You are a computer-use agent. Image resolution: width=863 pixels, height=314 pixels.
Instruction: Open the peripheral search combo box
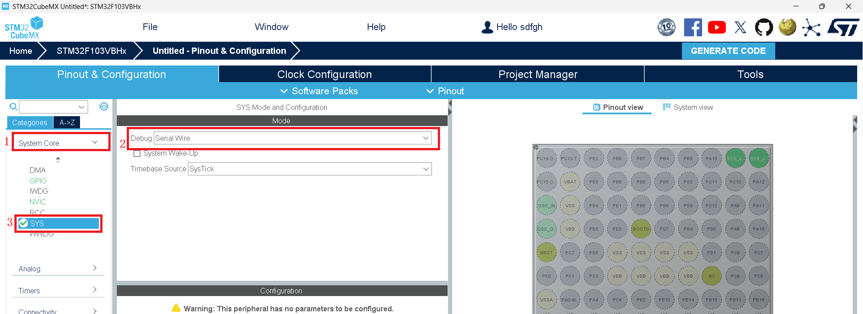click(x=53, y=107)
